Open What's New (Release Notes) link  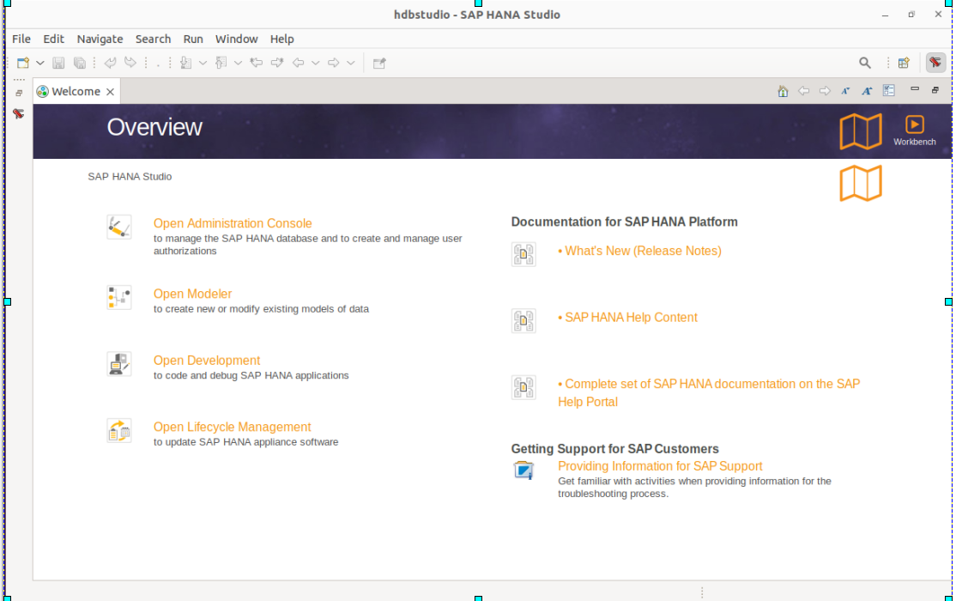point(643,251)
